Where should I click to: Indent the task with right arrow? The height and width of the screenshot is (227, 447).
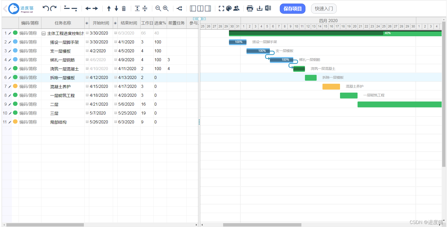95,8
